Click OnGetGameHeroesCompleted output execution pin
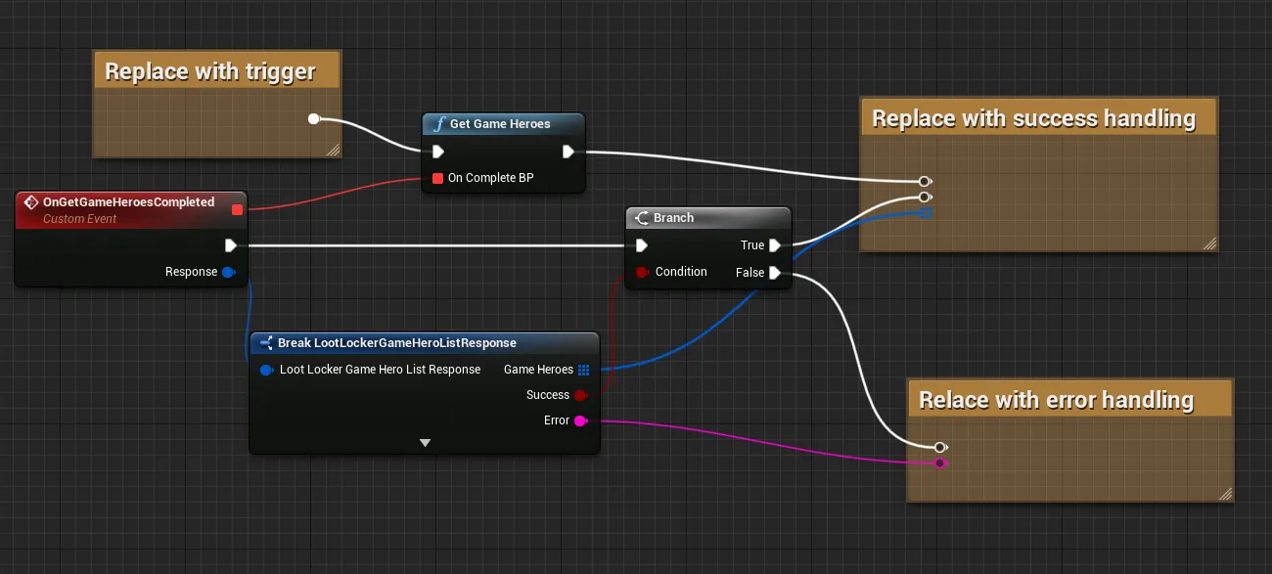 [x=230, y=245]
